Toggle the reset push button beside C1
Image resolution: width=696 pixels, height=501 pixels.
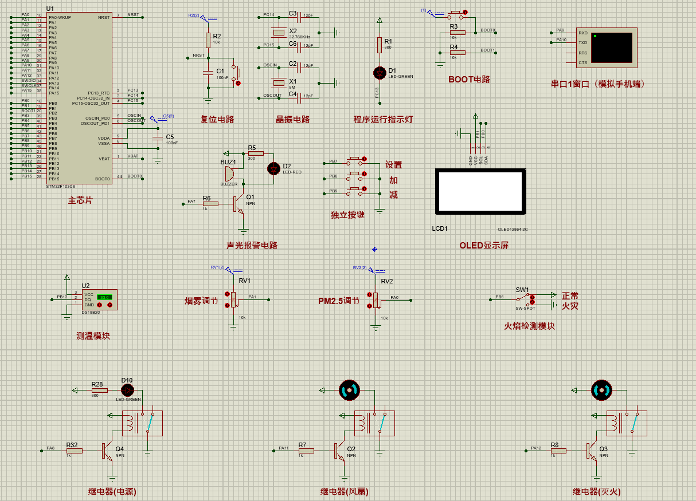[236, 73]
